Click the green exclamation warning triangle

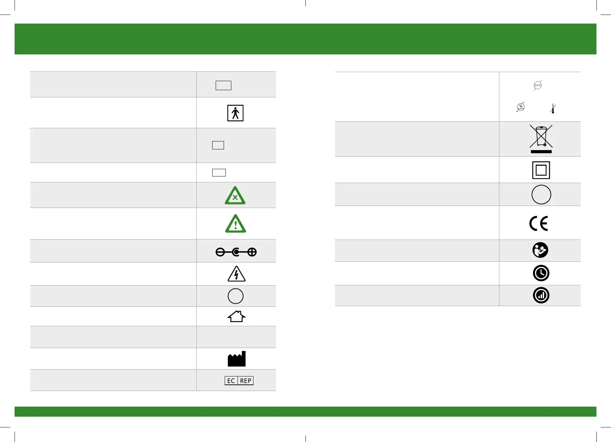click(x=235, y=224)
